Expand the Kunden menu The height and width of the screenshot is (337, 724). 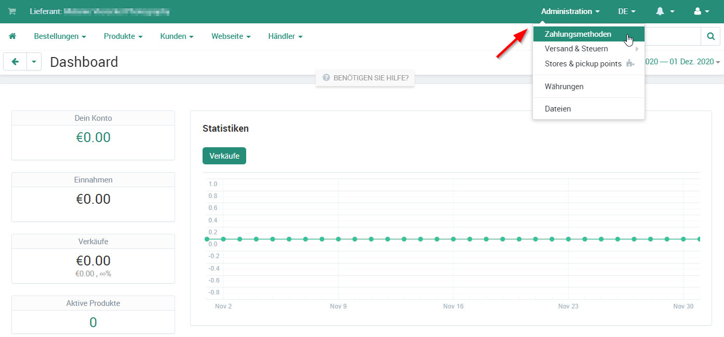click(x=177, y=36)
